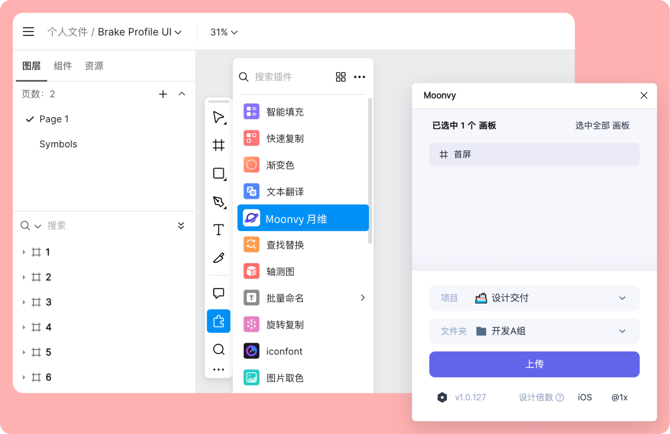Open the 批量命名 submenu arrow

[x=363, y=298]
